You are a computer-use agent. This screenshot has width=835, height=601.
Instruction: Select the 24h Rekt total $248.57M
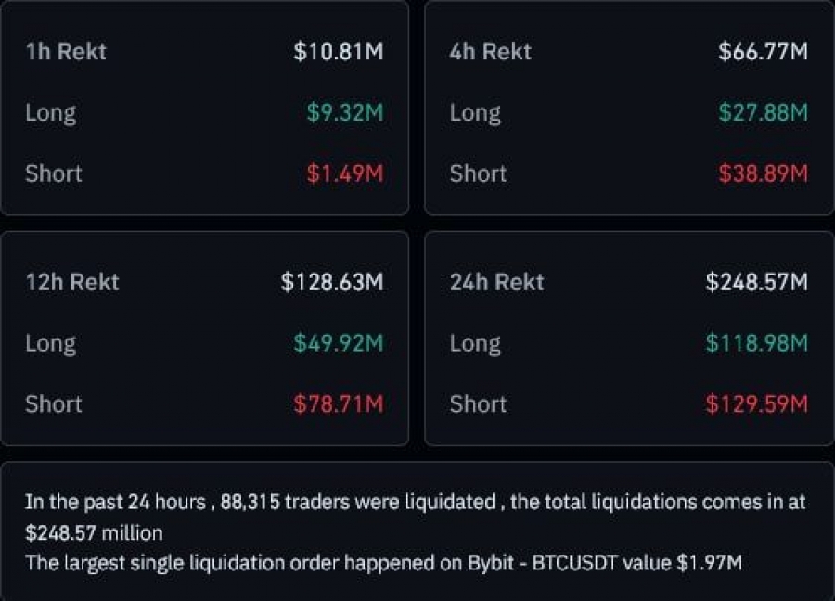pos(757,282)
